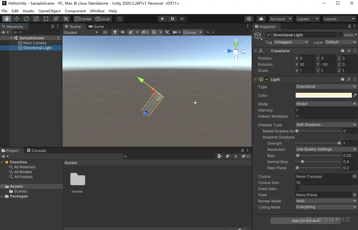The width and height of the screenshot is (358, 230).
Task: Switch to the Game tab
Action: click(x=96, y=26)
